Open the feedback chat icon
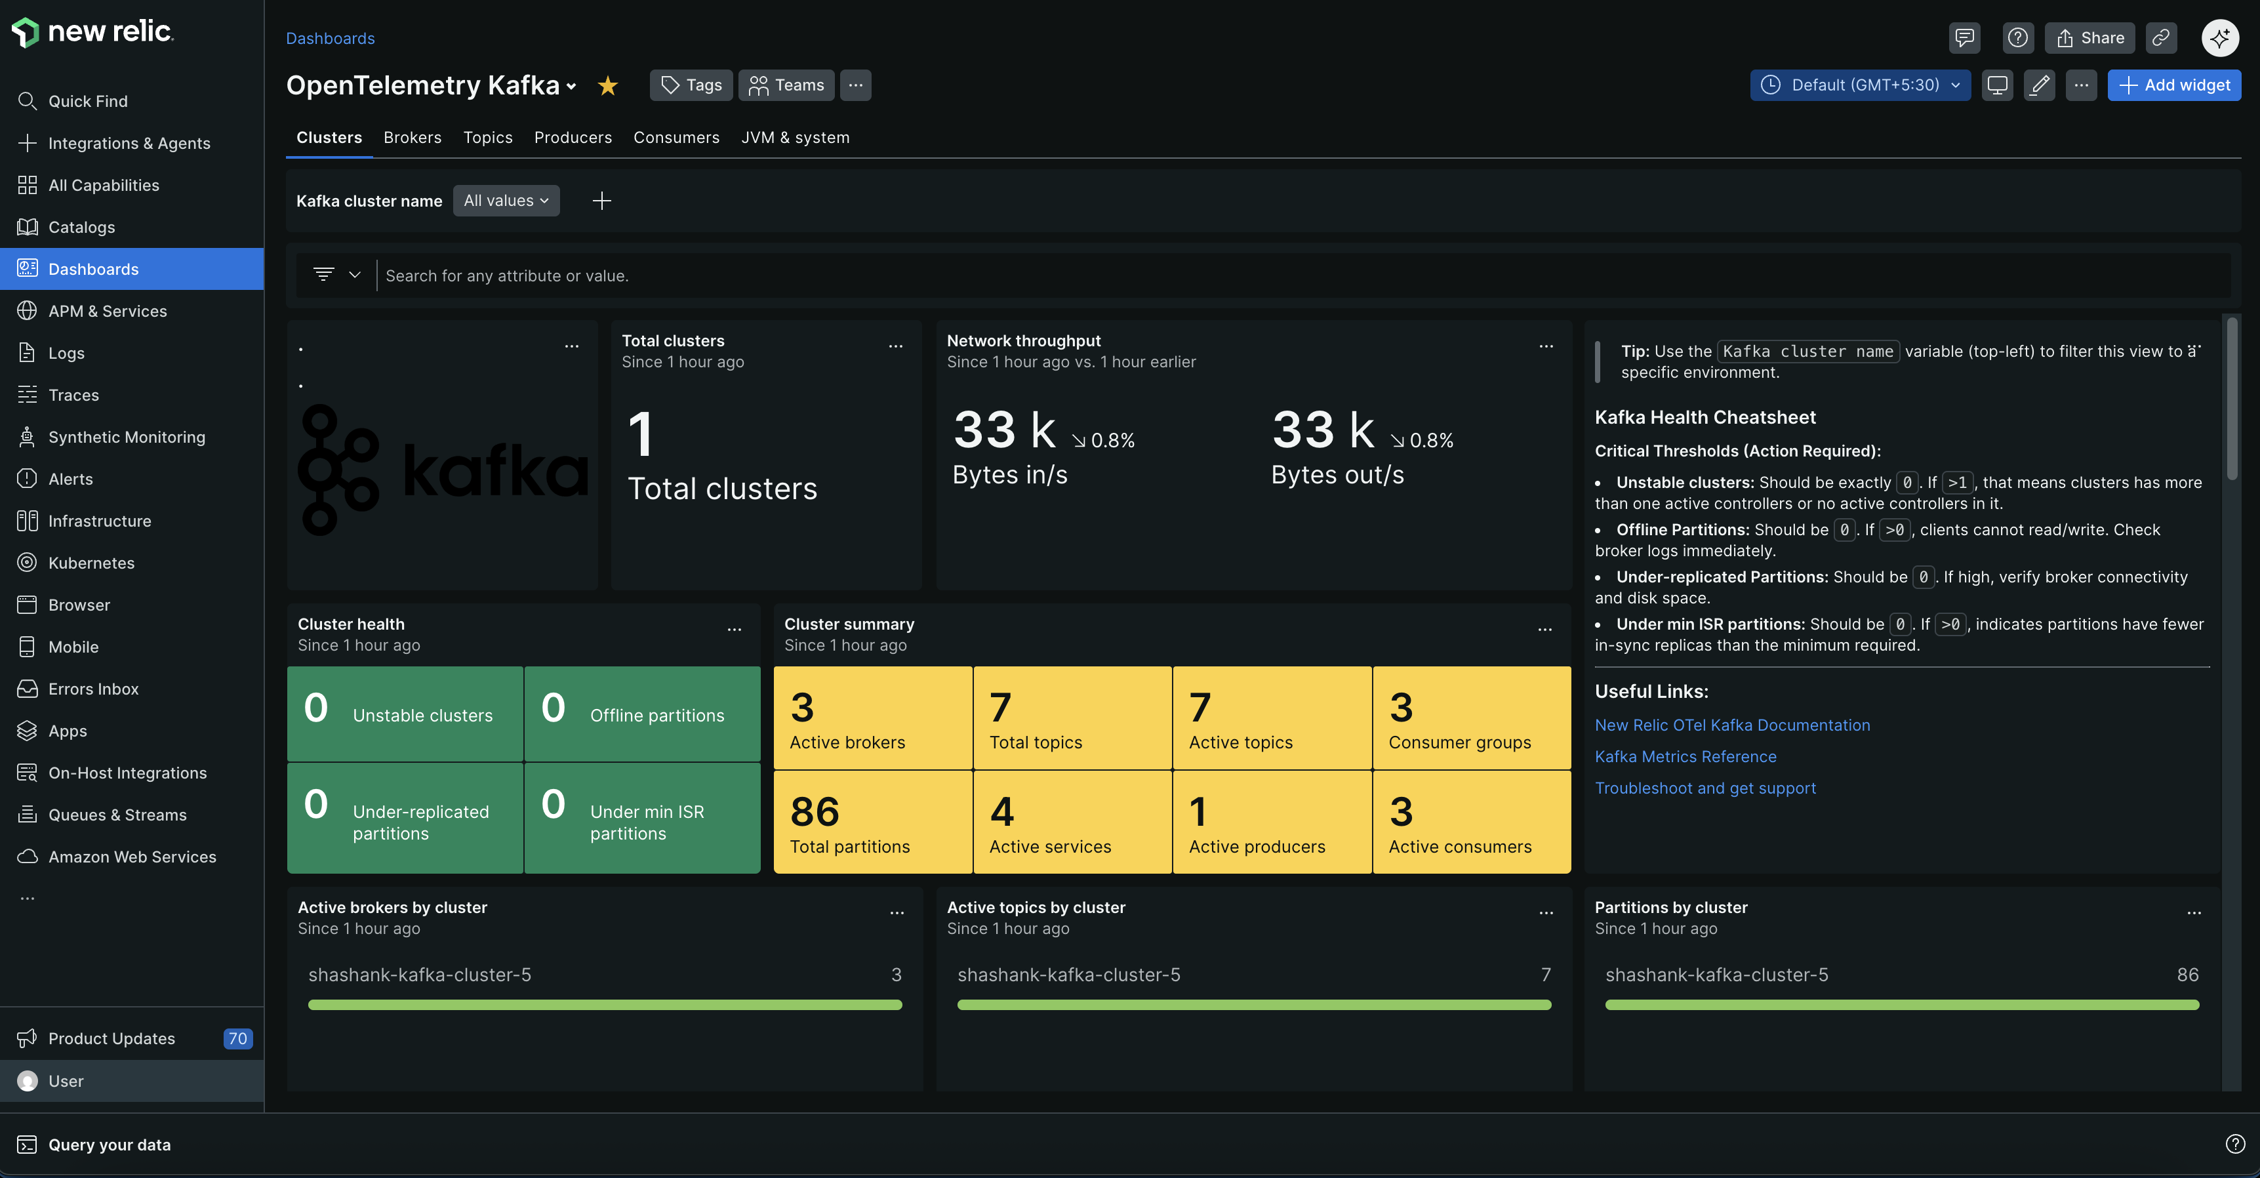The image size is (2260, 1178). (1964, 38)
